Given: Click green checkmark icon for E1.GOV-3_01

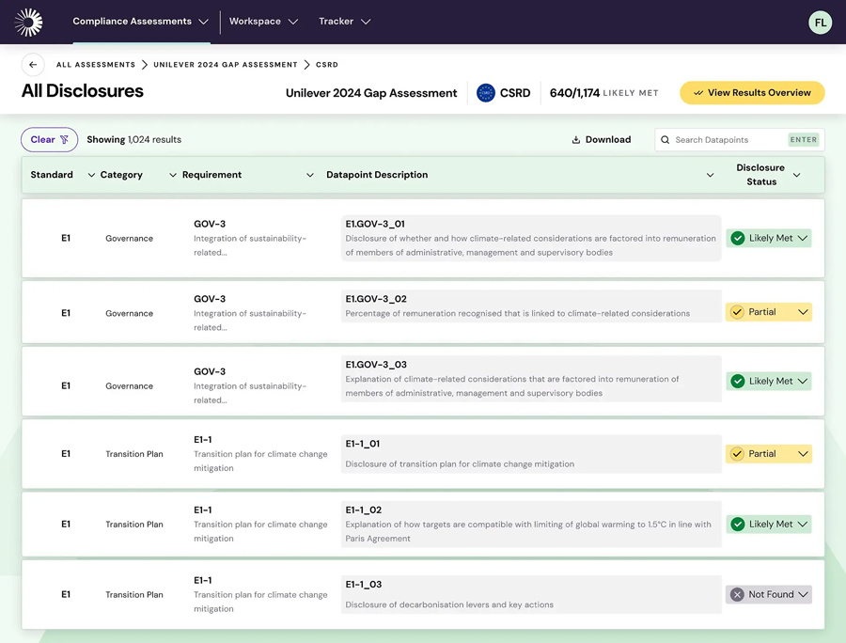Looking at the screenshot, I should pos(738,239).
